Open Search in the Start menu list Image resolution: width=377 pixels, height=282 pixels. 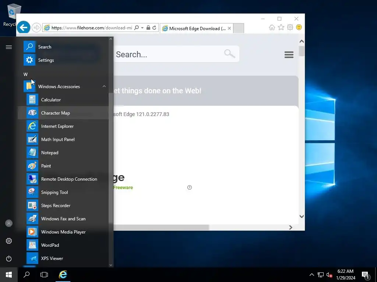click(63, 47)
